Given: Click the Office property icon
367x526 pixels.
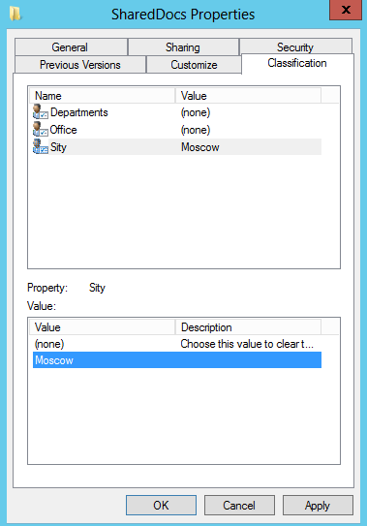Looking at the screenshot, I should (x=41, y=130).
